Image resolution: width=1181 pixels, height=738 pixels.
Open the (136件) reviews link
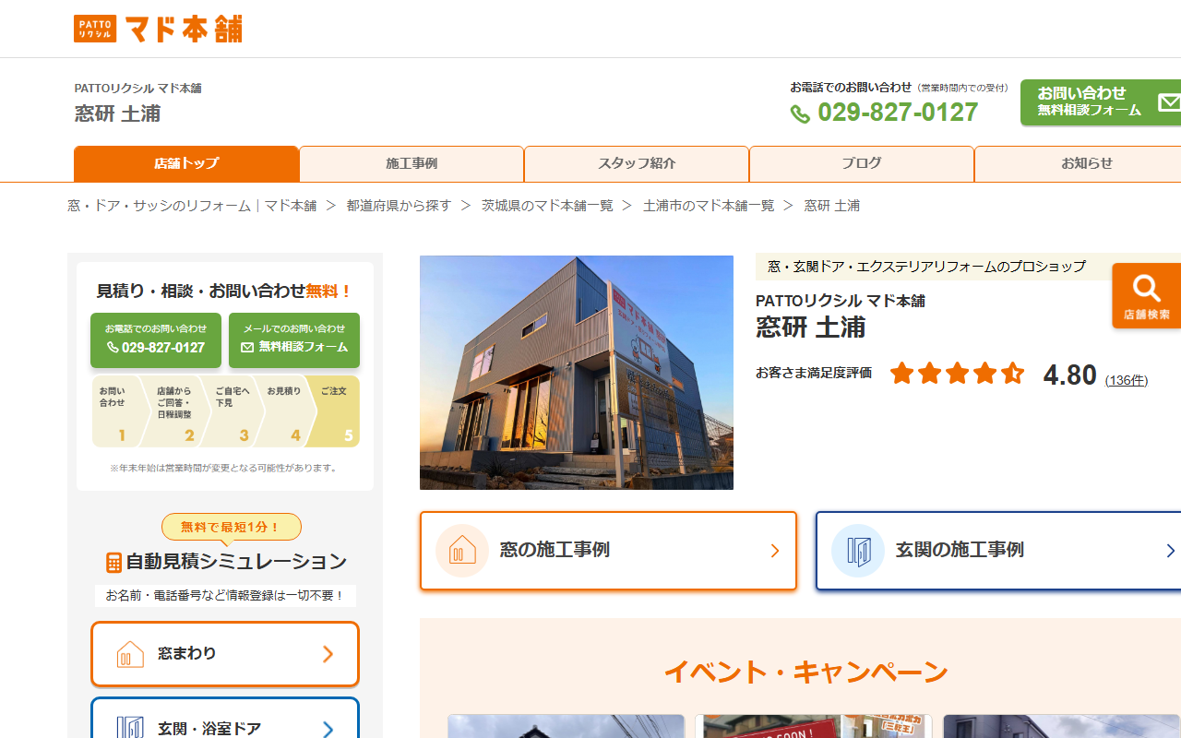point(1127,380)
